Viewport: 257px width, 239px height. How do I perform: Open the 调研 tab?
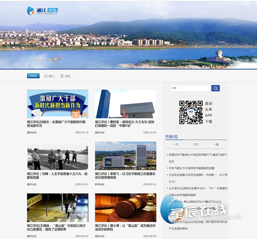pos(66,76)
